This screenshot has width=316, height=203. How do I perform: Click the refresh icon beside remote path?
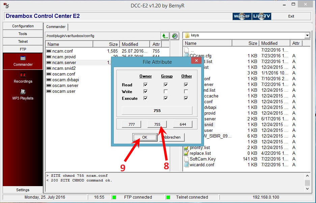[175, 36]
